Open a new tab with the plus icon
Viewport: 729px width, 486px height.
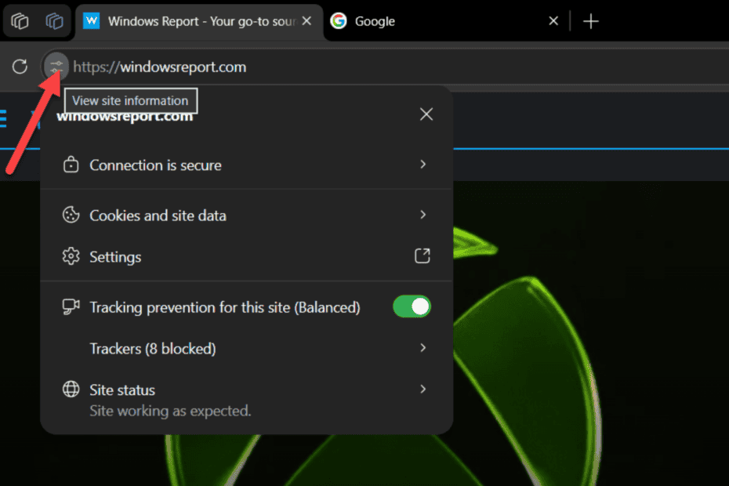590,21
